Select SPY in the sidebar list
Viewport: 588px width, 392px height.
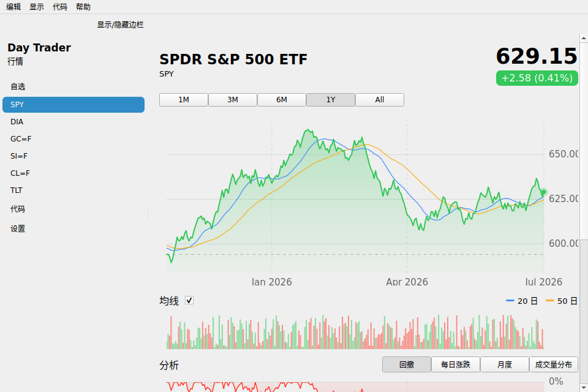click(73, 105)
